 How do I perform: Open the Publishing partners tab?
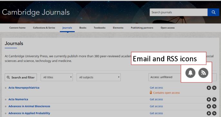click(x=142, y=28)
